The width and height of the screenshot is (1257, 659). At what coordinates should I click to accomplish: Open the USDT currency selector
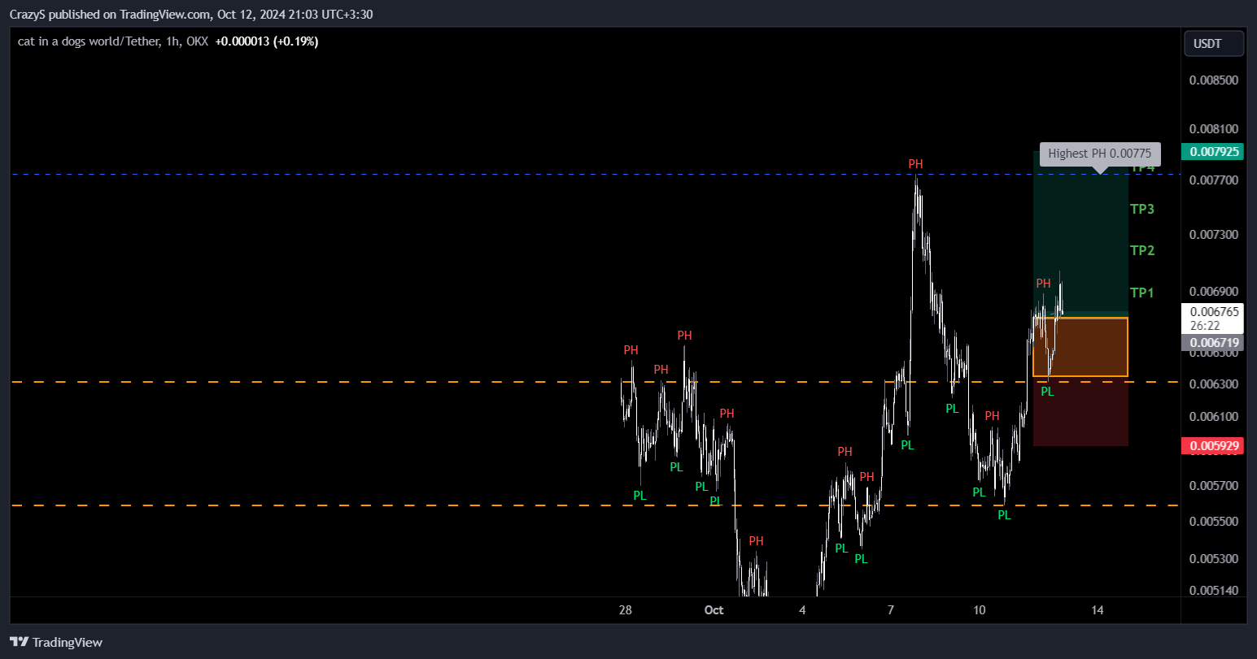pos(1214,44)
